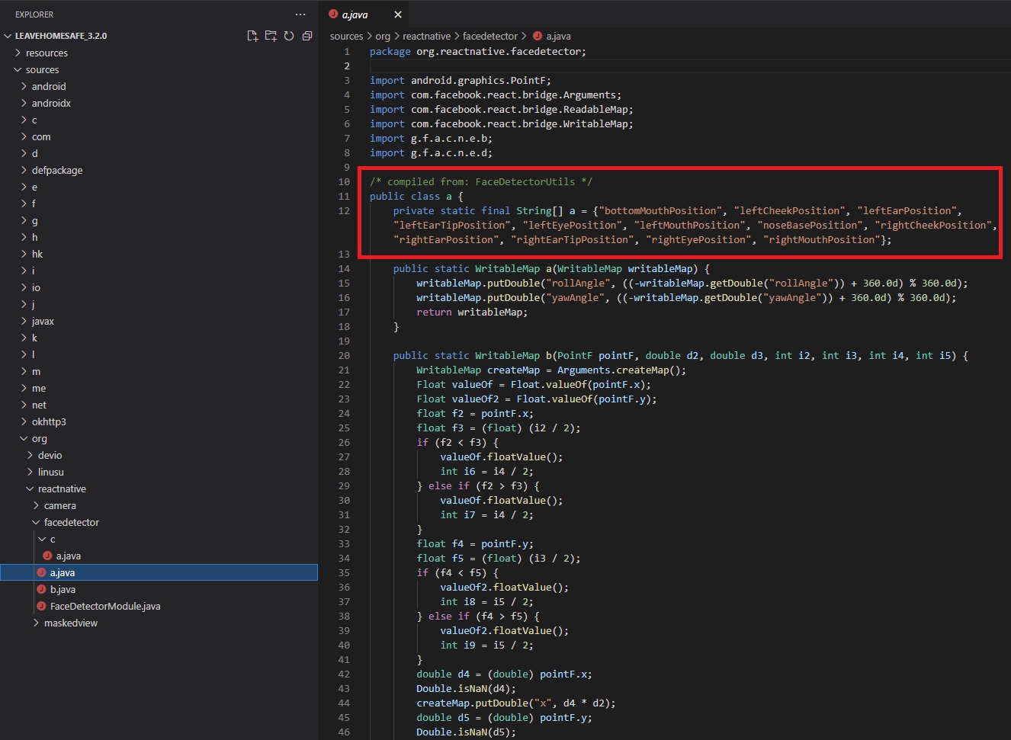Click the New File icon in Explorer
Viewport: 1011px width, 740px height.
[252, 36]
